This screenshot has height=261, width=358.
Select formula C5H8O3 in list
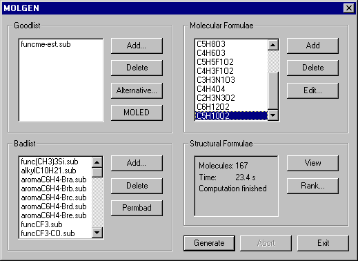231,44
